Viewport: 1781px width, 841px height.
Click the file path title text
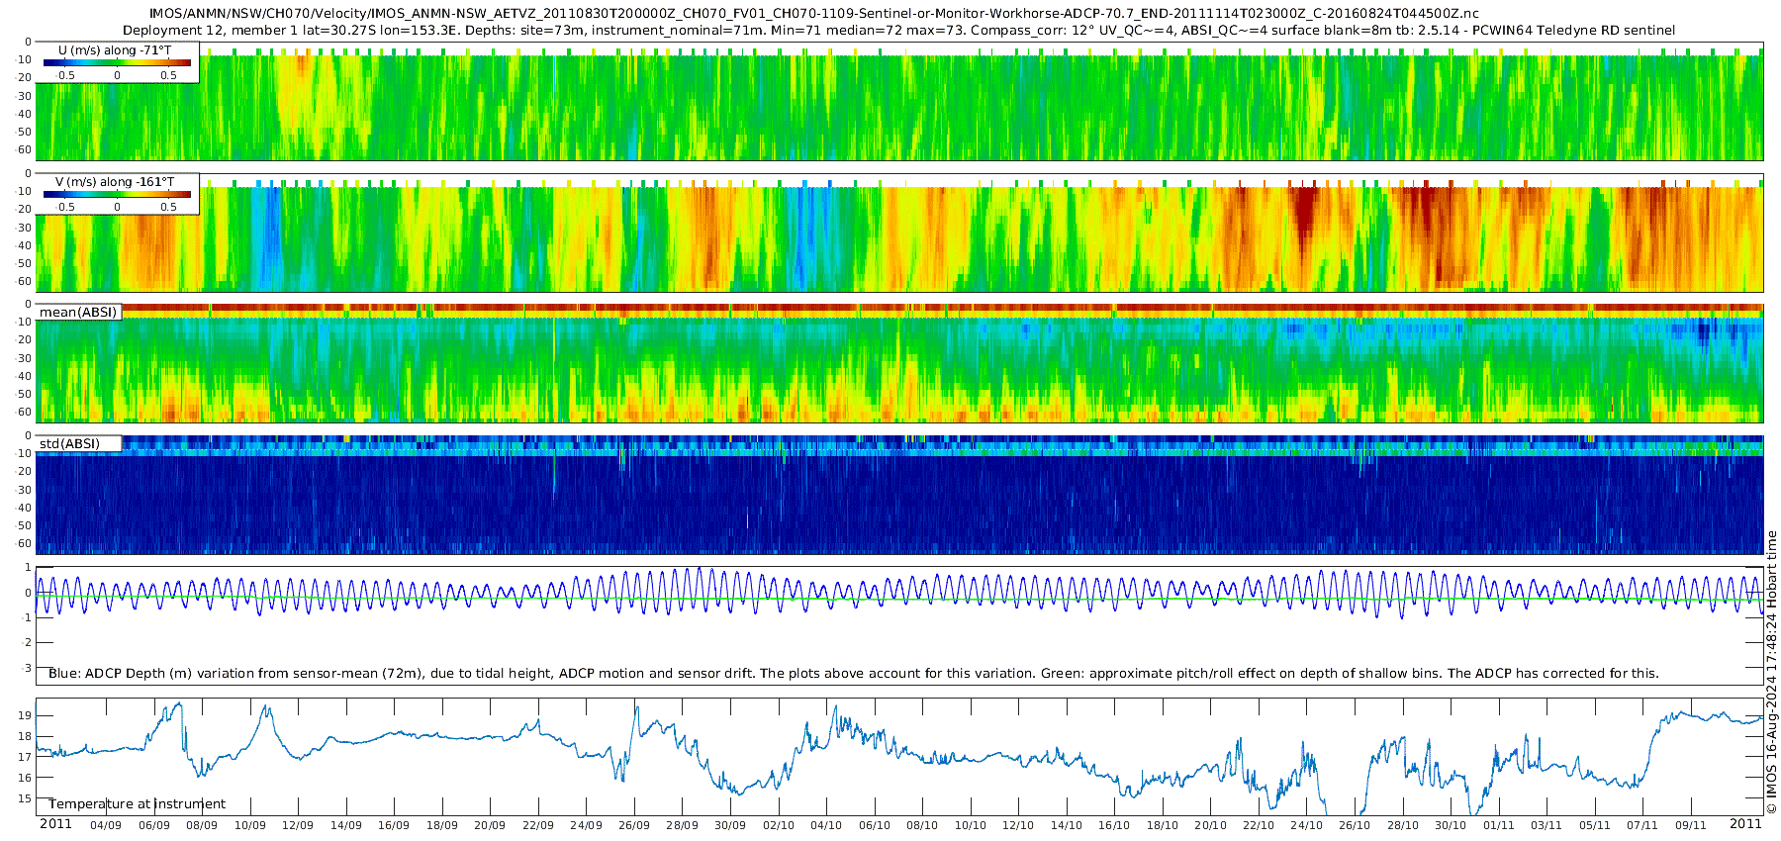(x=813, y=13)
